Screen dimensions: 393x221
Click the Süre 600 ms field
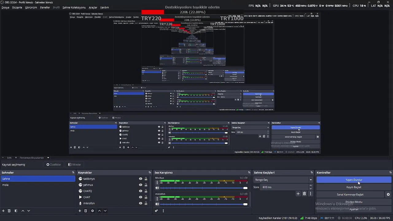tap(285, 187)
